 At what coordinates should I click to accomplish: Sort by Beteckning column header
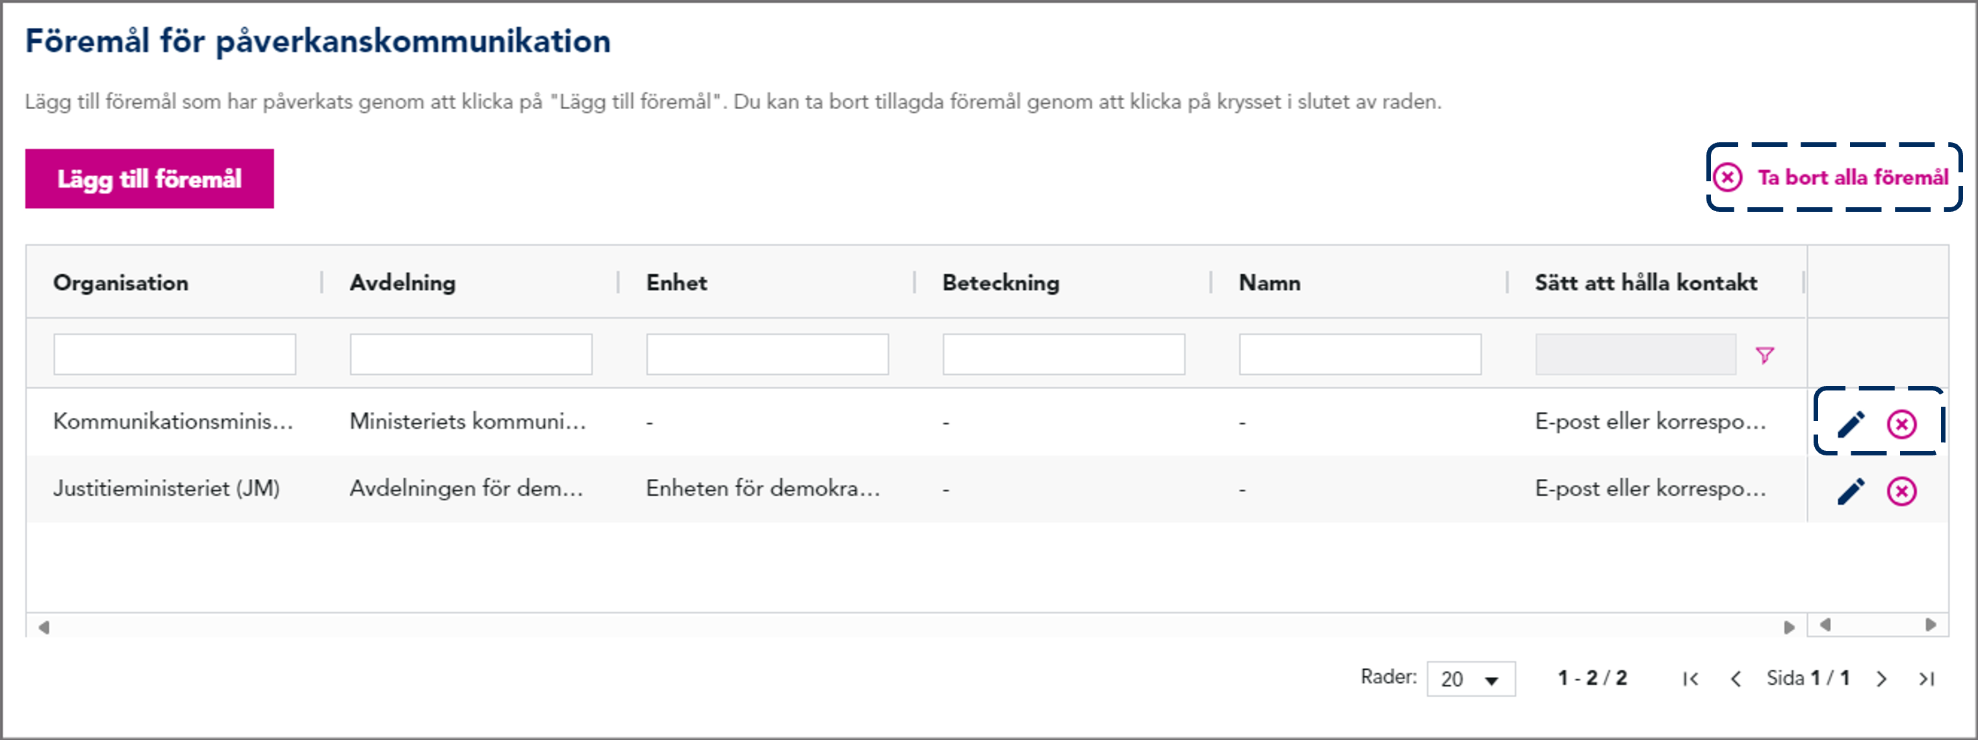(1001, 283)
